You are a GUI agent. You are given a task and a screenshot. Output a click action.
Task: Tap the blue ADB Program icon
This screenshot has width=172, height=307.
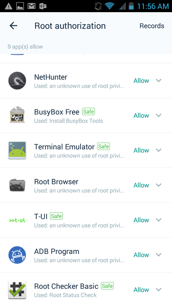pos(17,255)
